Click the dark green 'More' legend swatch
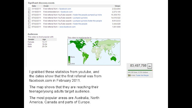 point(69,57)
